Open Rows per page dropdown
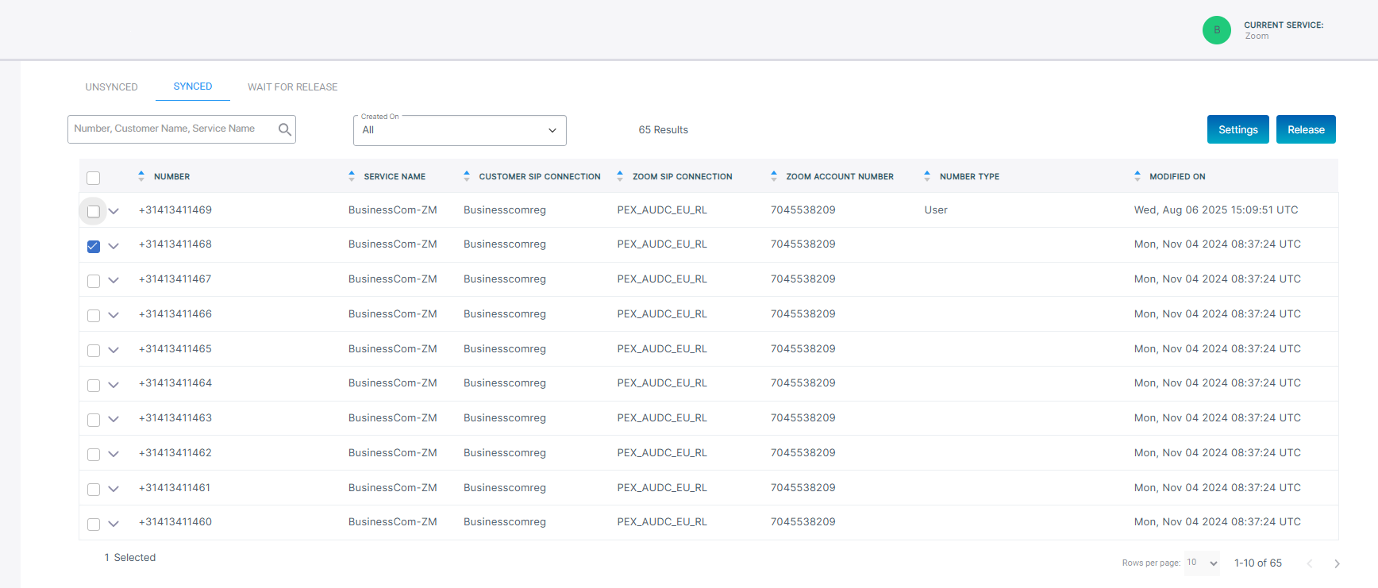Screen dimensions: 1378x588 [1202, 563]
